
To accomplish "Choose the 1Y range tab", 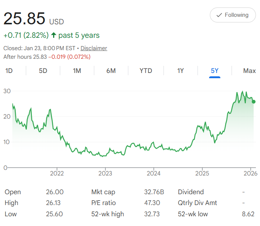I will click(180, 71).
